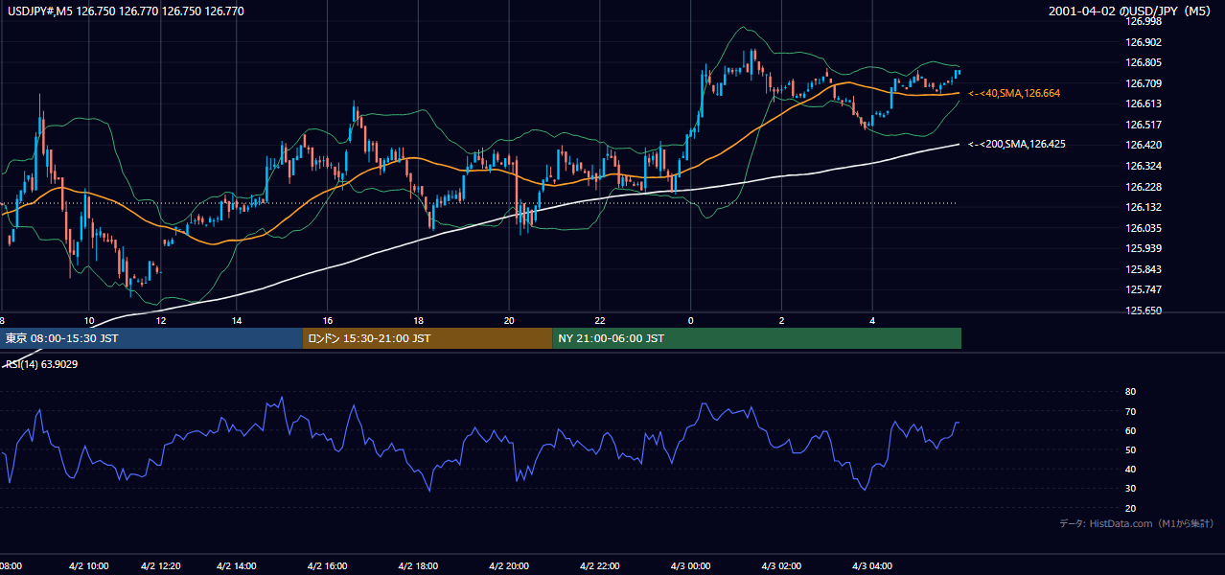Image resolution: width=1225 pixels, height=575 pixels.
Task: Click price axis value 125.939
Action: pos(1143,248)
